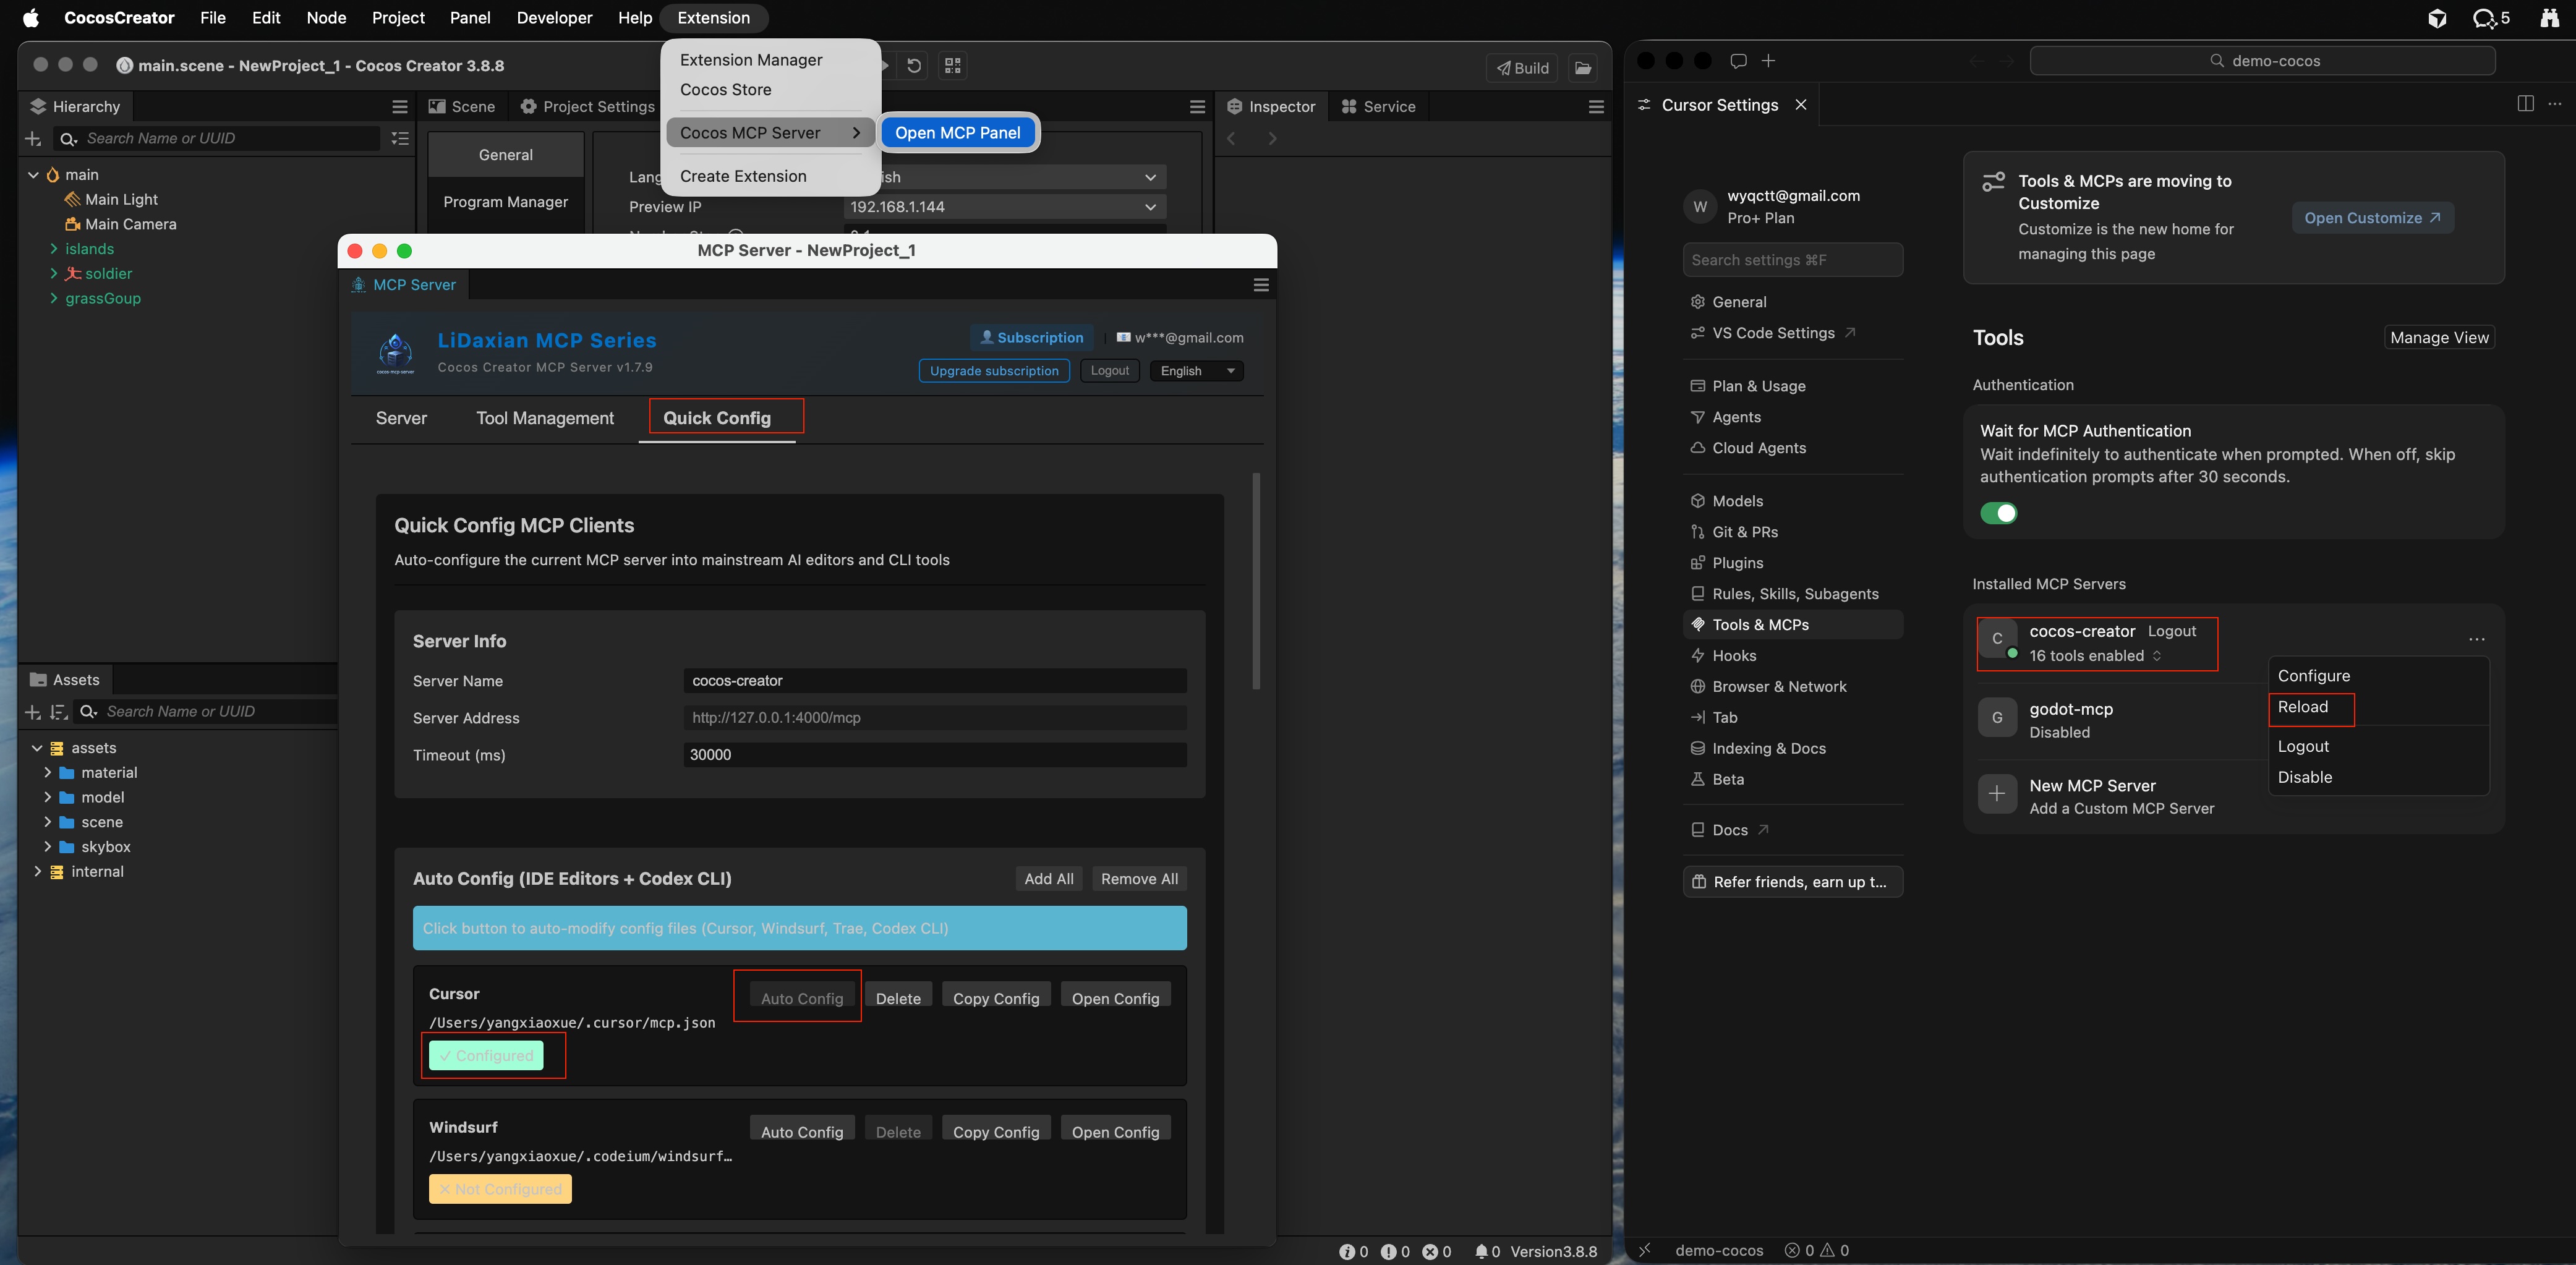
Task: Open Hierarchy panel hamburger menu
Action: click(400, 107)
